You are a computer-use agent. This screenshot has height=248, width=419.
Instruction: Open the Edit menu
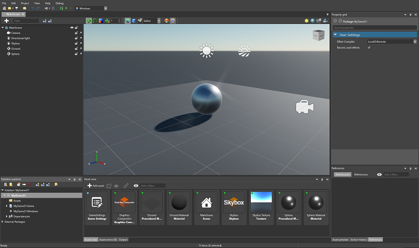click(x=13, y=3)
